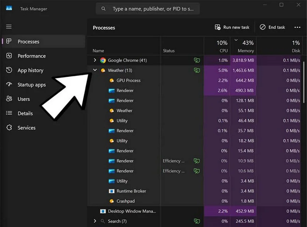Select the Weather child process row
This screenshot has width=307, height=227.
point(194,111)
